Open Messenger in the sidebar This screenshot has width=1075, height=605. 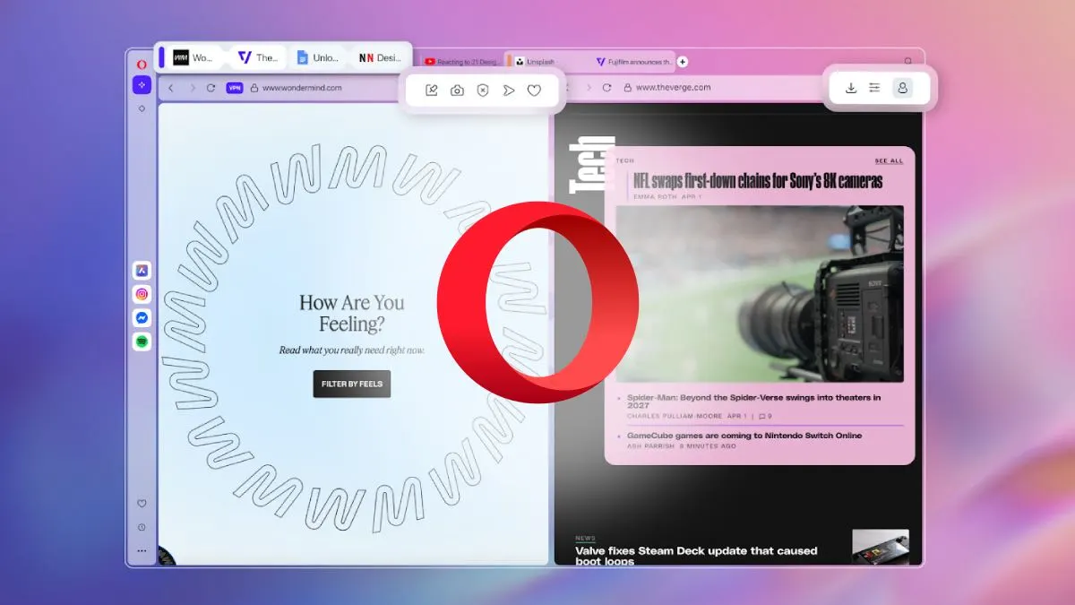(x=142, y=318)
